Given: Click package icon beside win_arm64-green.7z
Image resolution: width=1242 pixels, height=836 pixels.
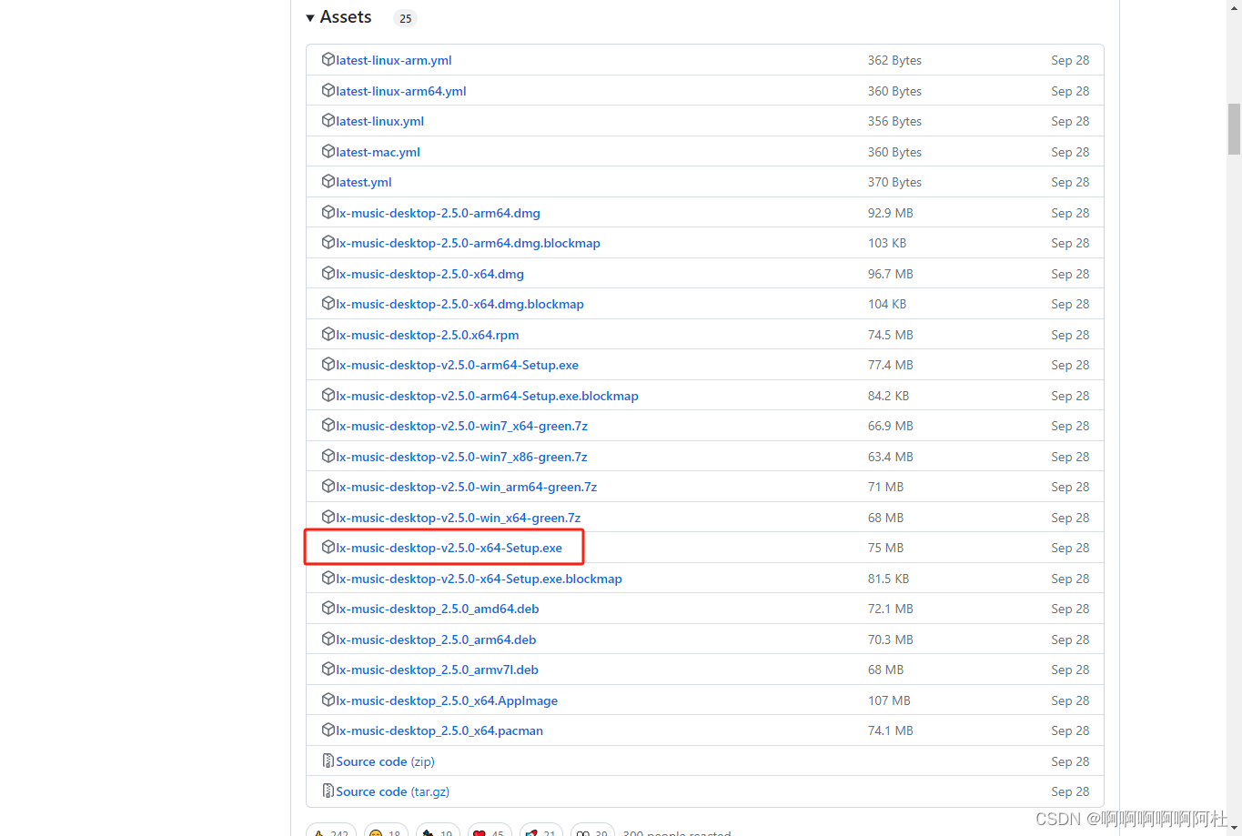Looking at the screenshot, I should coord(328,486).
